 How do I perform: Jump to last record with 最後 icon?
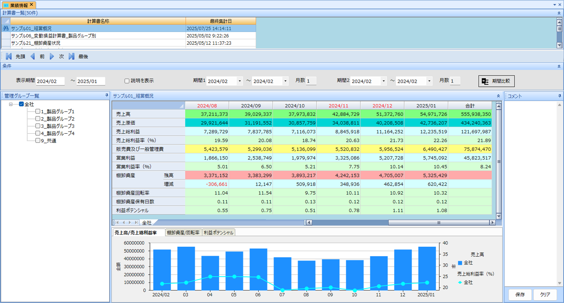pyautogui.click(x=72, y=56)
